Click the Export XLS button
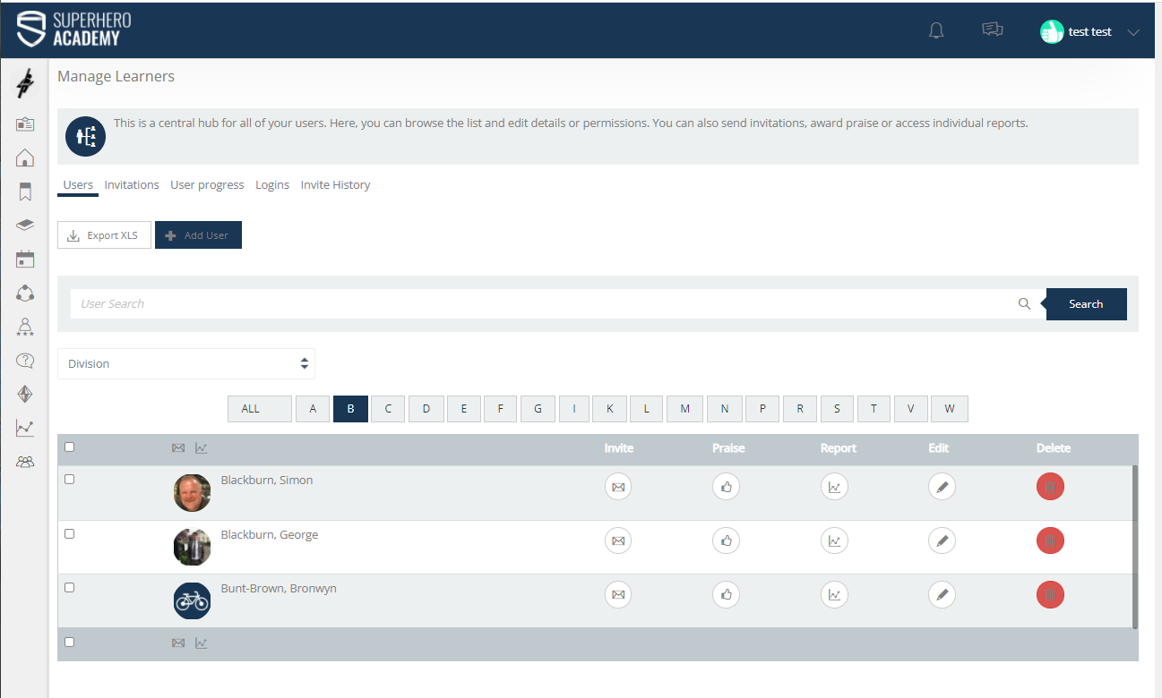1162x698 pixels. tap(104, 235)
